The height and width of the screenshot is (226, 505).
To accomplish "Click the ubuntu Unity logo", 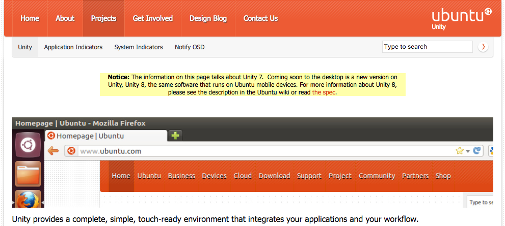I will pyautogui.click(x=461, y=19).
